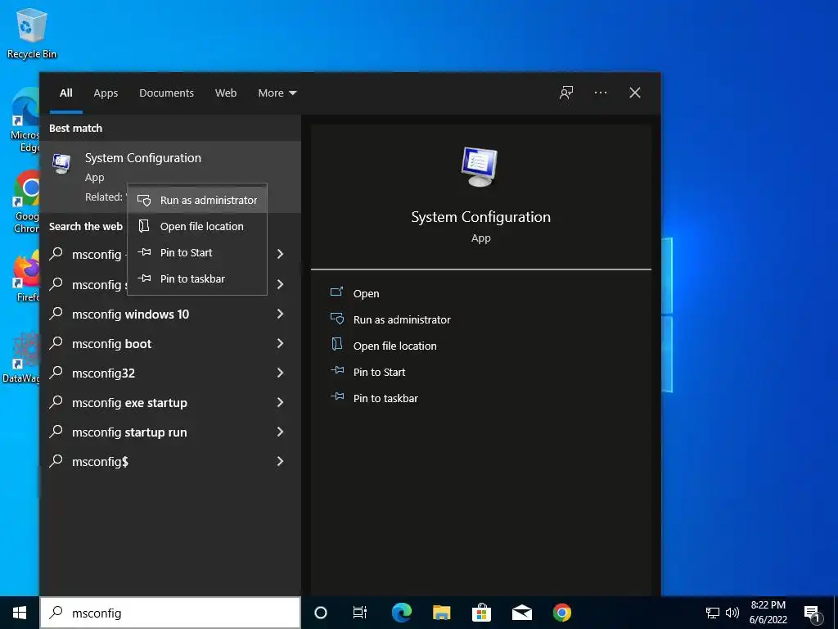Launch Microsoft Edge from taskbar
This screenshot has height=629, width=838.
(401, 613)
